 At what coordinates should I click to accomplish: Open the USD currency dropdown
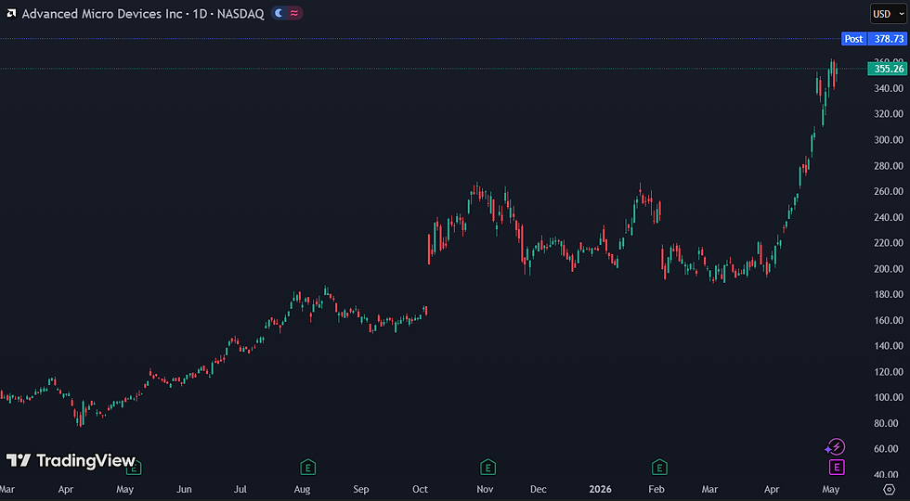[x=888, y=14]
